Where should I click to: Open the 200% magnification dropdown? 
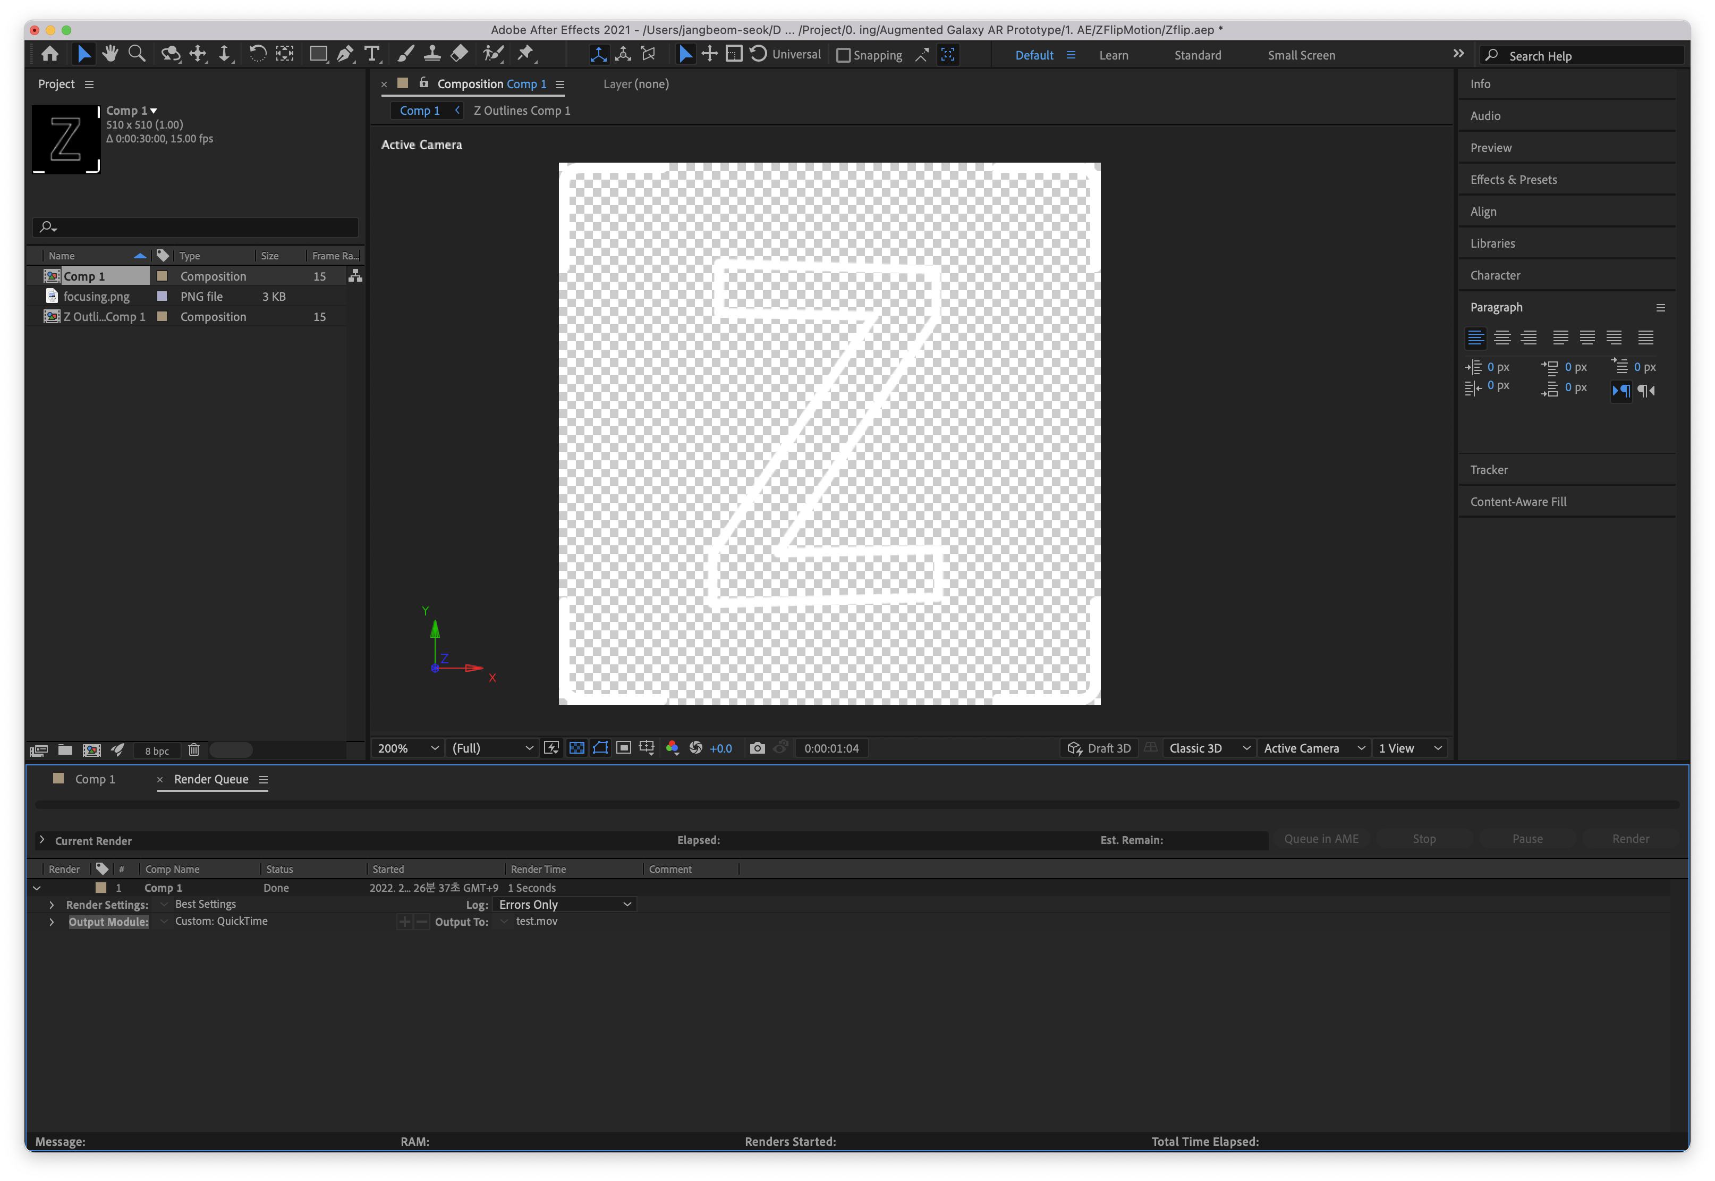pyautogui.click(x=408, y=748)
